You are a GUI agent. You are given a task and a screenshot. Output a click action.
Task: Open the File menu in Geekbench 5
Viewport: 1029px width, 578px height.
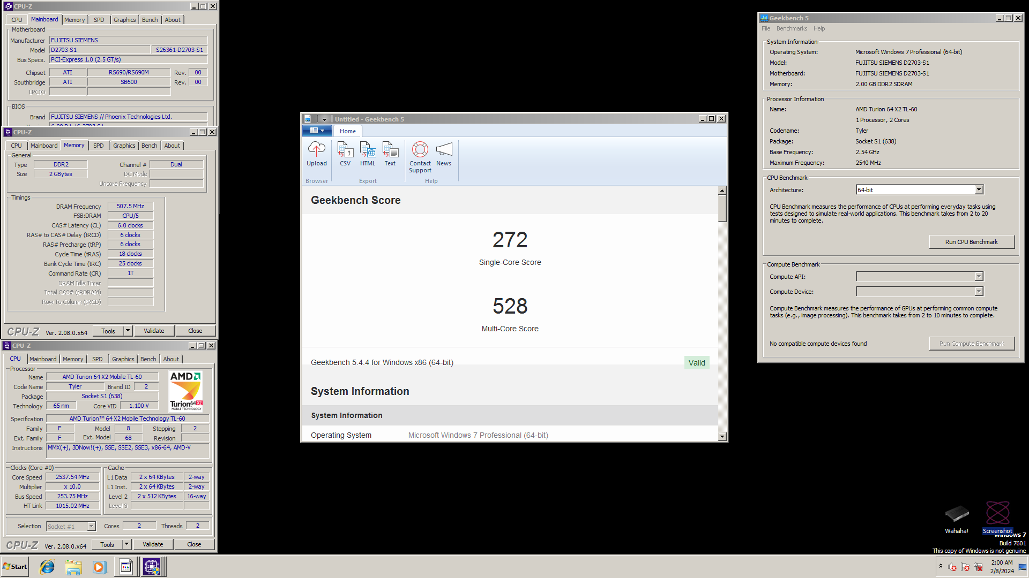[766, 28]
